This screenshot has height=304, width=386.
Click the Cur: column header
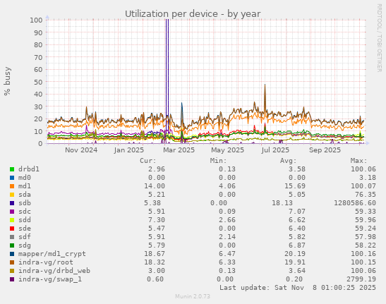point(148,161)
